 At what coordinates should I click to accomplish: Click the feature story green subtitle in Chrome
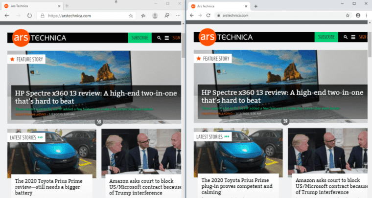[x=271, y=109]
